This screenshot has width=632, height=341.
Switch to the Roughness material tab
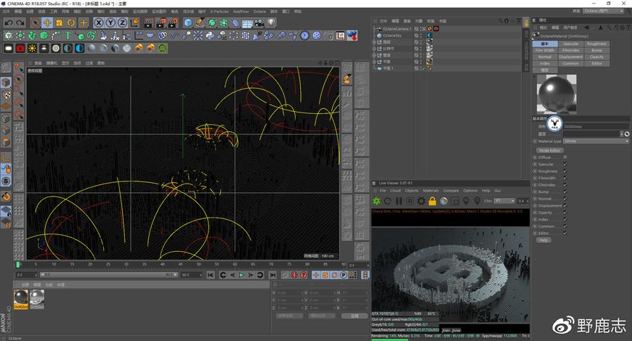point(596,44)
